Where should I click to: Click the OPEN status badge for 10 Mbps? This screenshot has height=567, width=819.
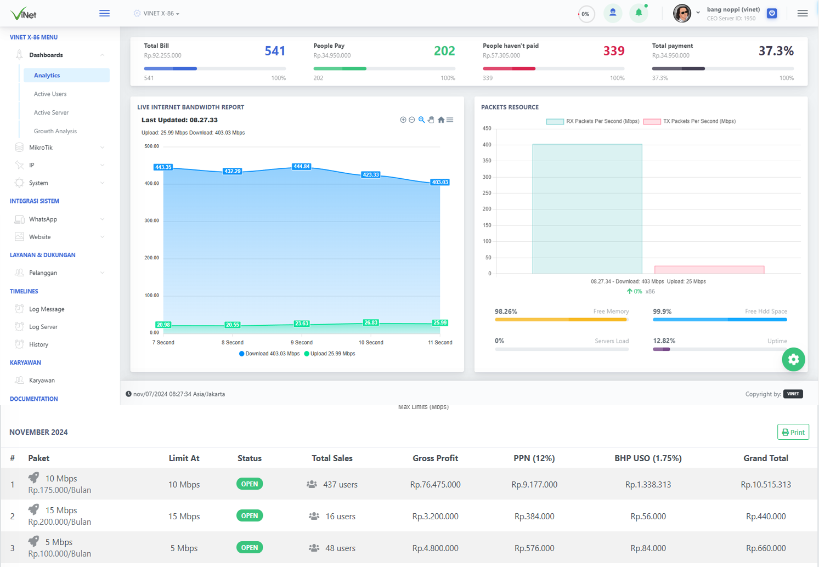coord(250,484)
